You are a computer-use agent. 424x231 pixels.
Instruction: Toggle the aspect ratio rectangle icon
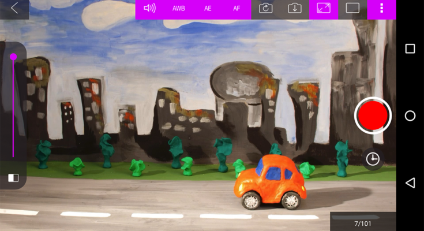click(x=352, y=9)
